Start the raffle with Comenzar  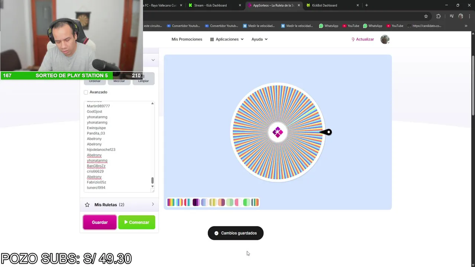pyautogui.click(x=137, y=222)
